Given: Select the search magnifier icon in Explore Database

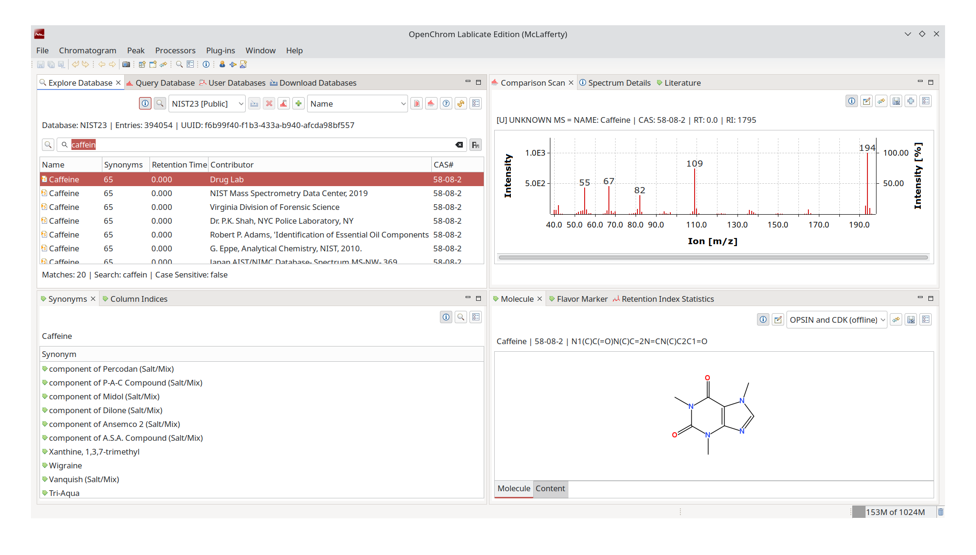Looking at the screenshot, I should [160, 103].
